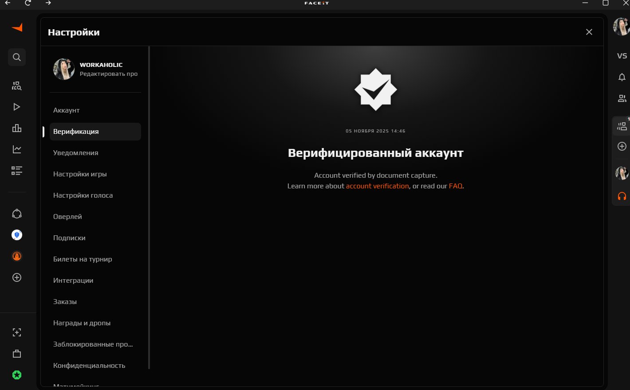Select the Верификация settings section
Image resolution: width=630 pixels, height=390 pixels.
point(95,132)
